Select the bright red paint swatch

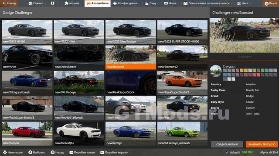tap(259, 75)
